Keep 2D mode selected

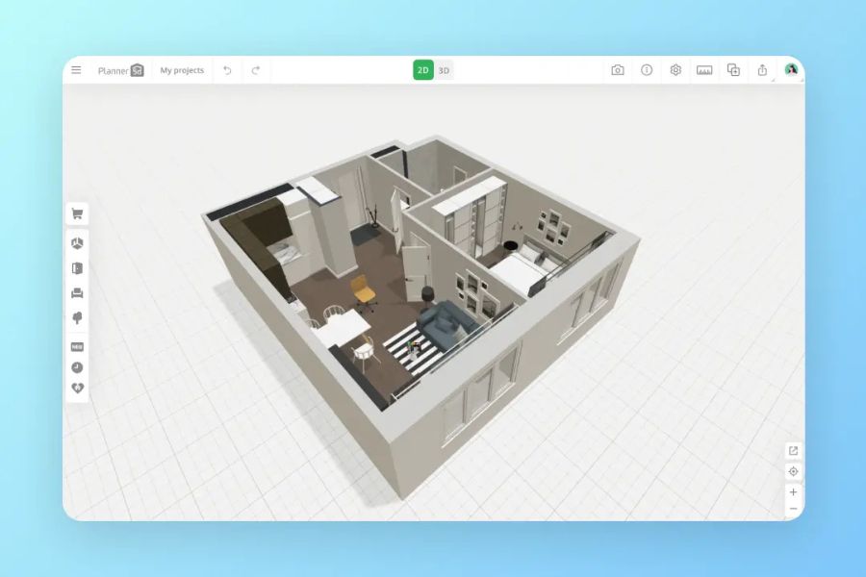423,70
